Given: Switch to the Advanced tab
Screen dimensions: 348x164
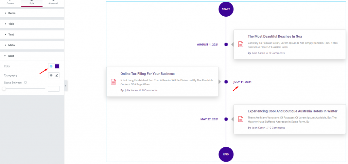Looking at the screenshot, I should (x=53, y=3).
